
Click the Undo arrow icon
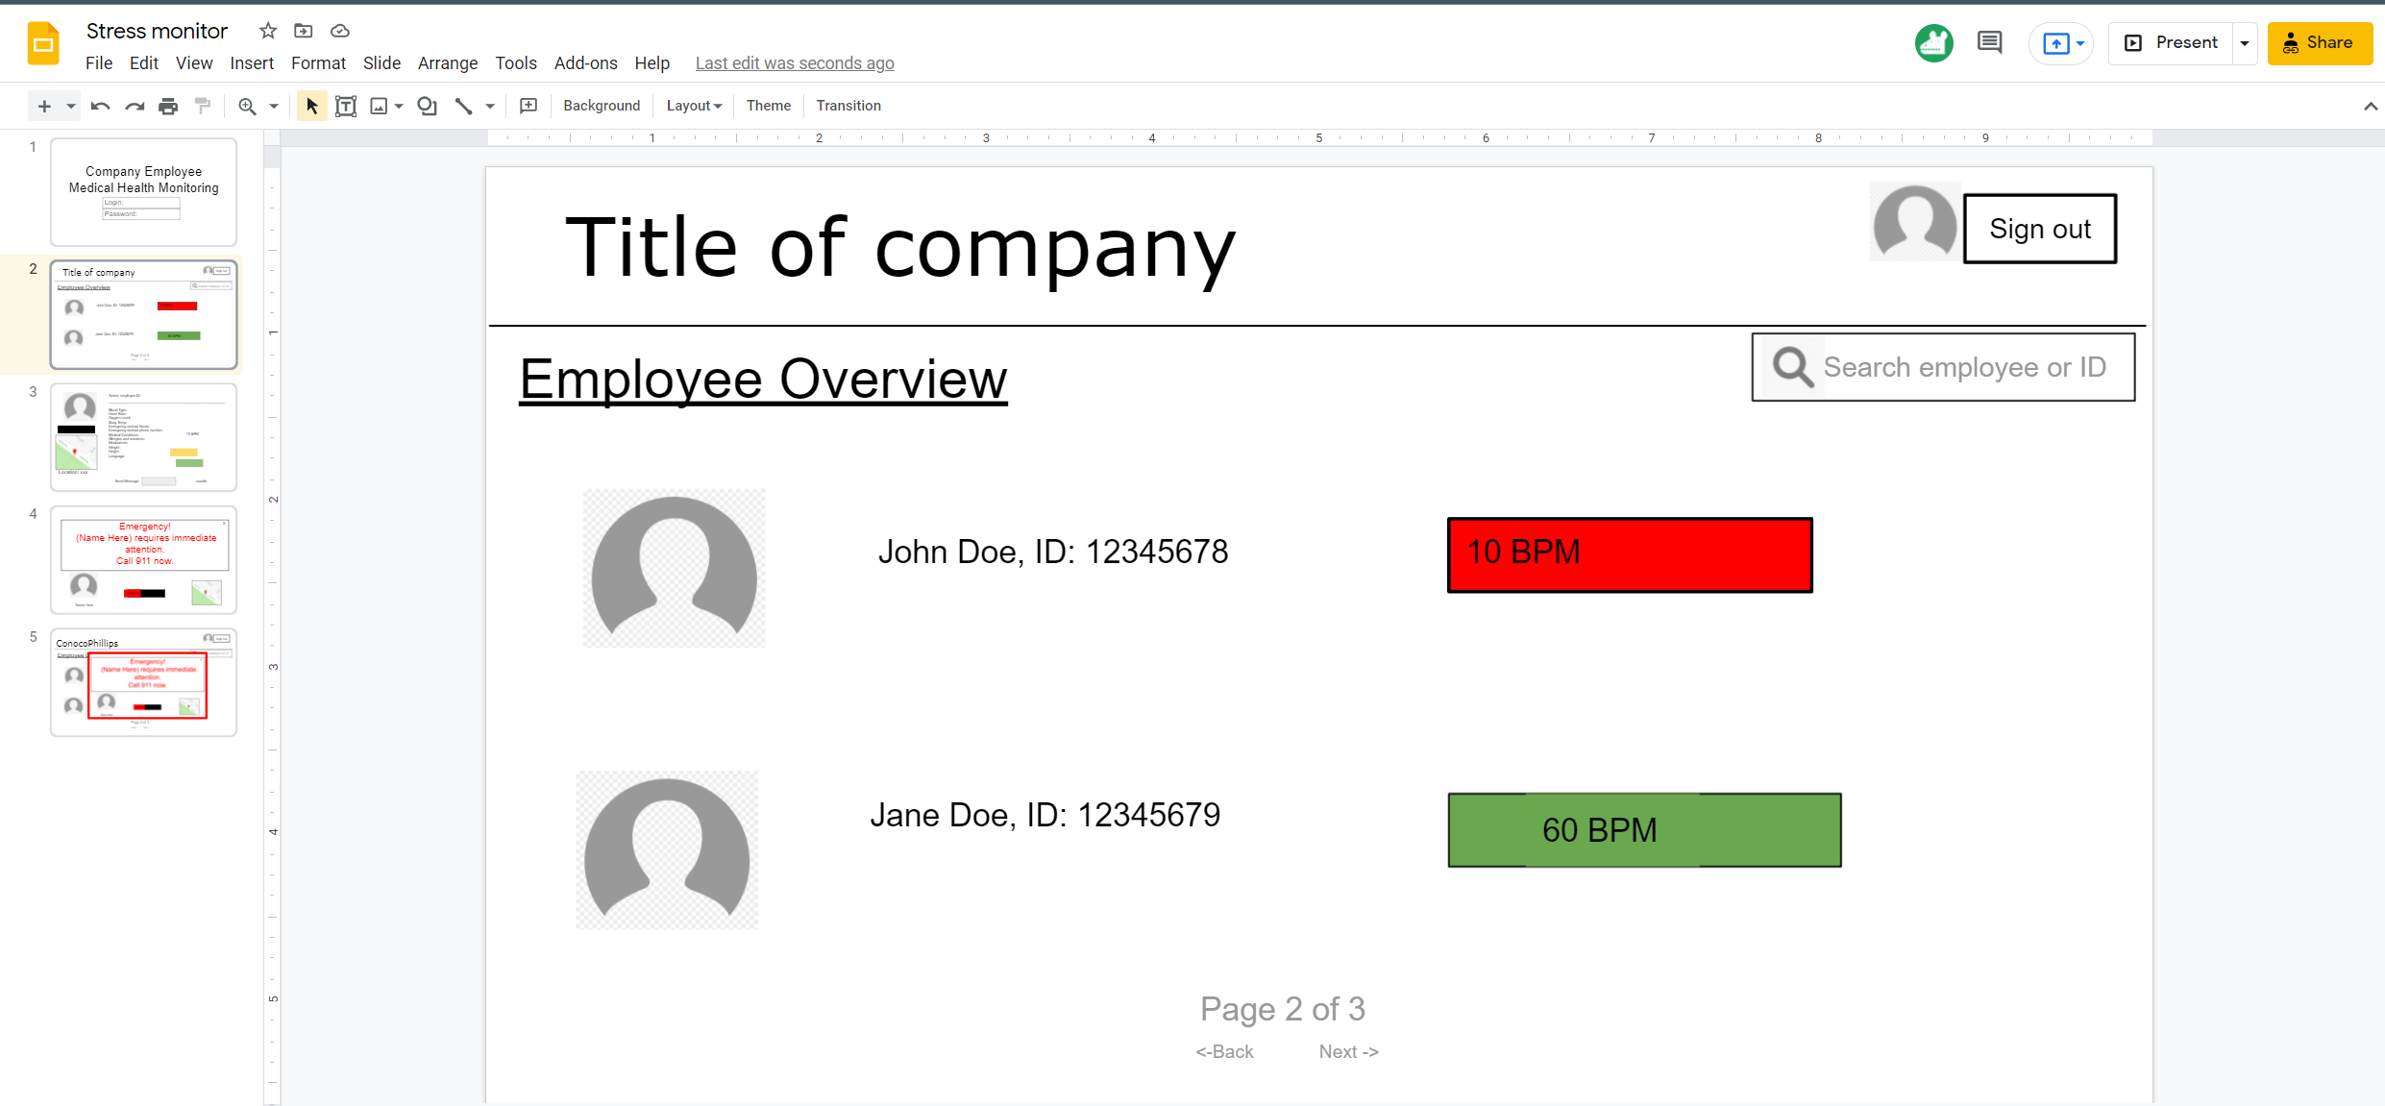pyautogui.click(x=100, y=106)
